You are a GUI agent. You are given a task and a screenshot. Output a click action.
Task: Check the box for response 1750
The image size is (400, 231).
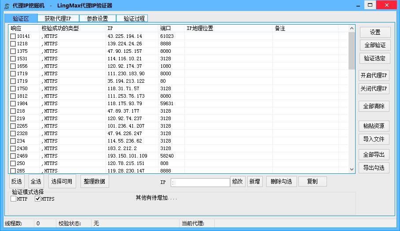(13, 88)
